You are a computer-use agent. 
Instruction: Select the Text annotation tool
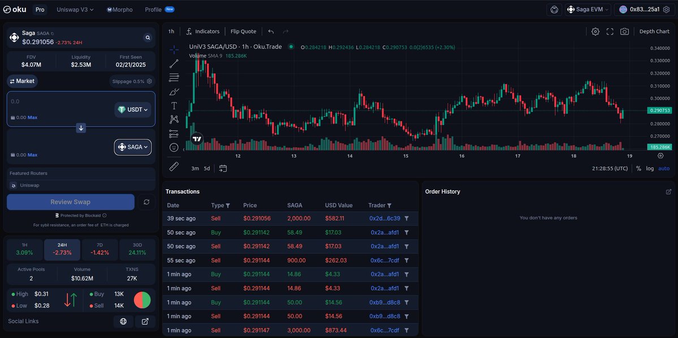point(174,106)
